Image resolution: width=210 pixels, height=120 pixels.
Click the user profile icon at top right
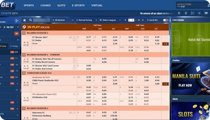point(208,6)
